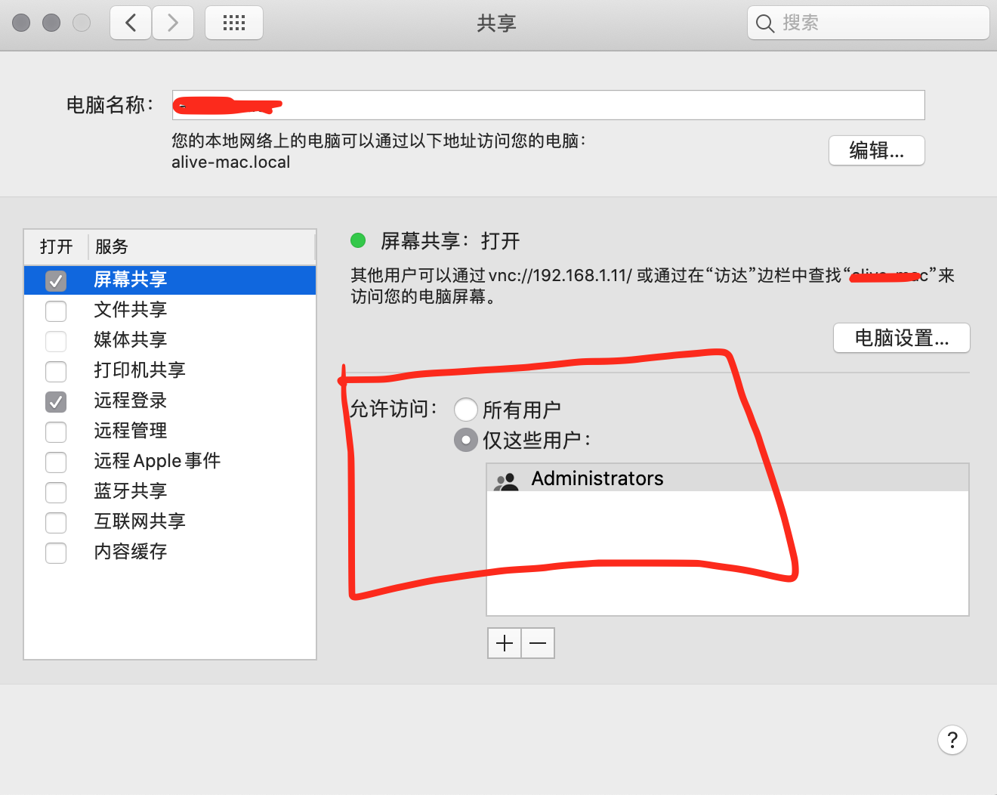Click the Administrators group icon

coord(506,478)
